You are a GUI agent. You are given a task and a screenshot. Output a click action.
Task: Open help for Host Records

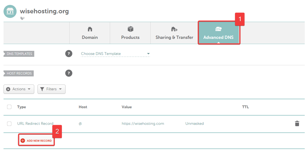coord(69,73)
